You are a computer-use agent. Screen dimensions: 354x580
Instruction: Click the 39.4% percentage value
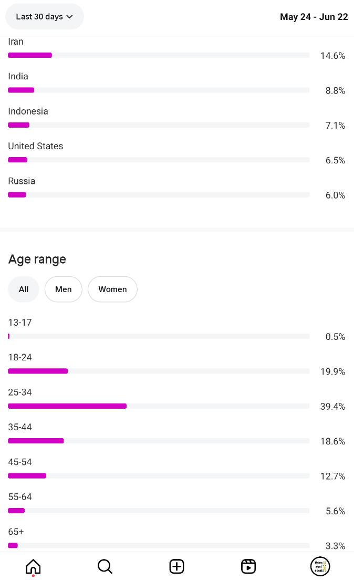pyautogui.click(x=332, y=407)
